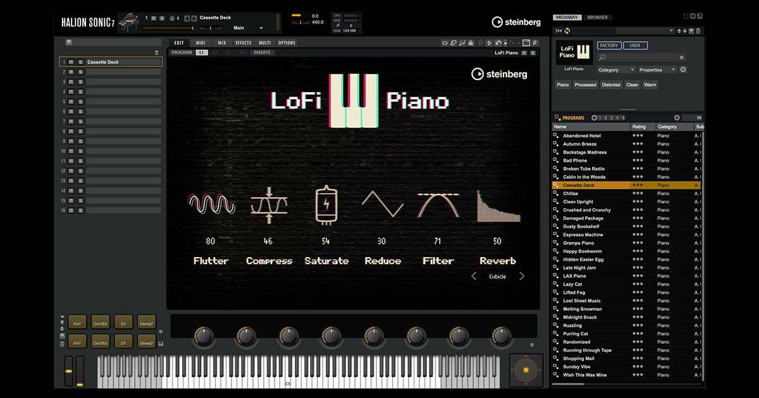Click the keyboard icon beside chord pads
This screenshot has width=759, height=398.
click(x=161, y=344)
